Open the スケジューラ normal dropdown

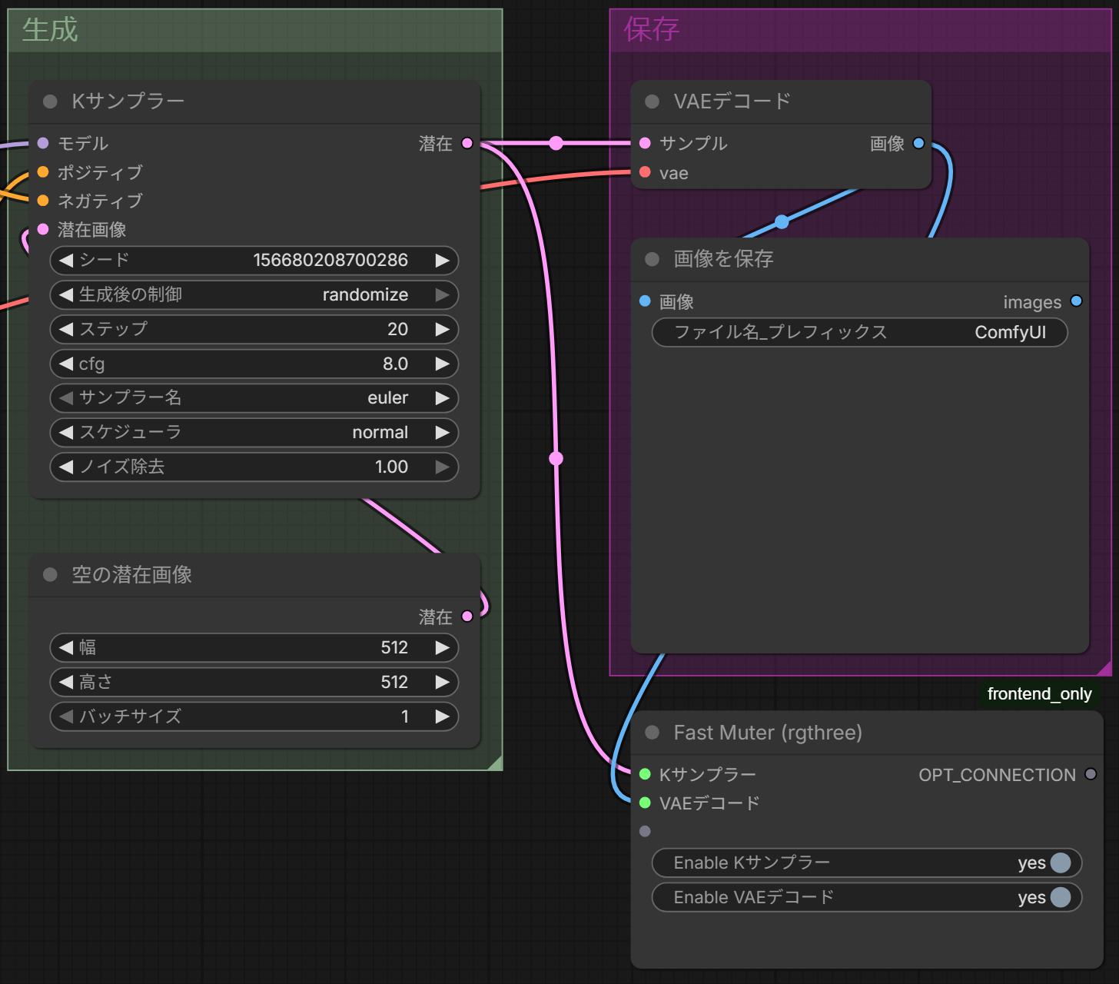click(x=254, y=432)
